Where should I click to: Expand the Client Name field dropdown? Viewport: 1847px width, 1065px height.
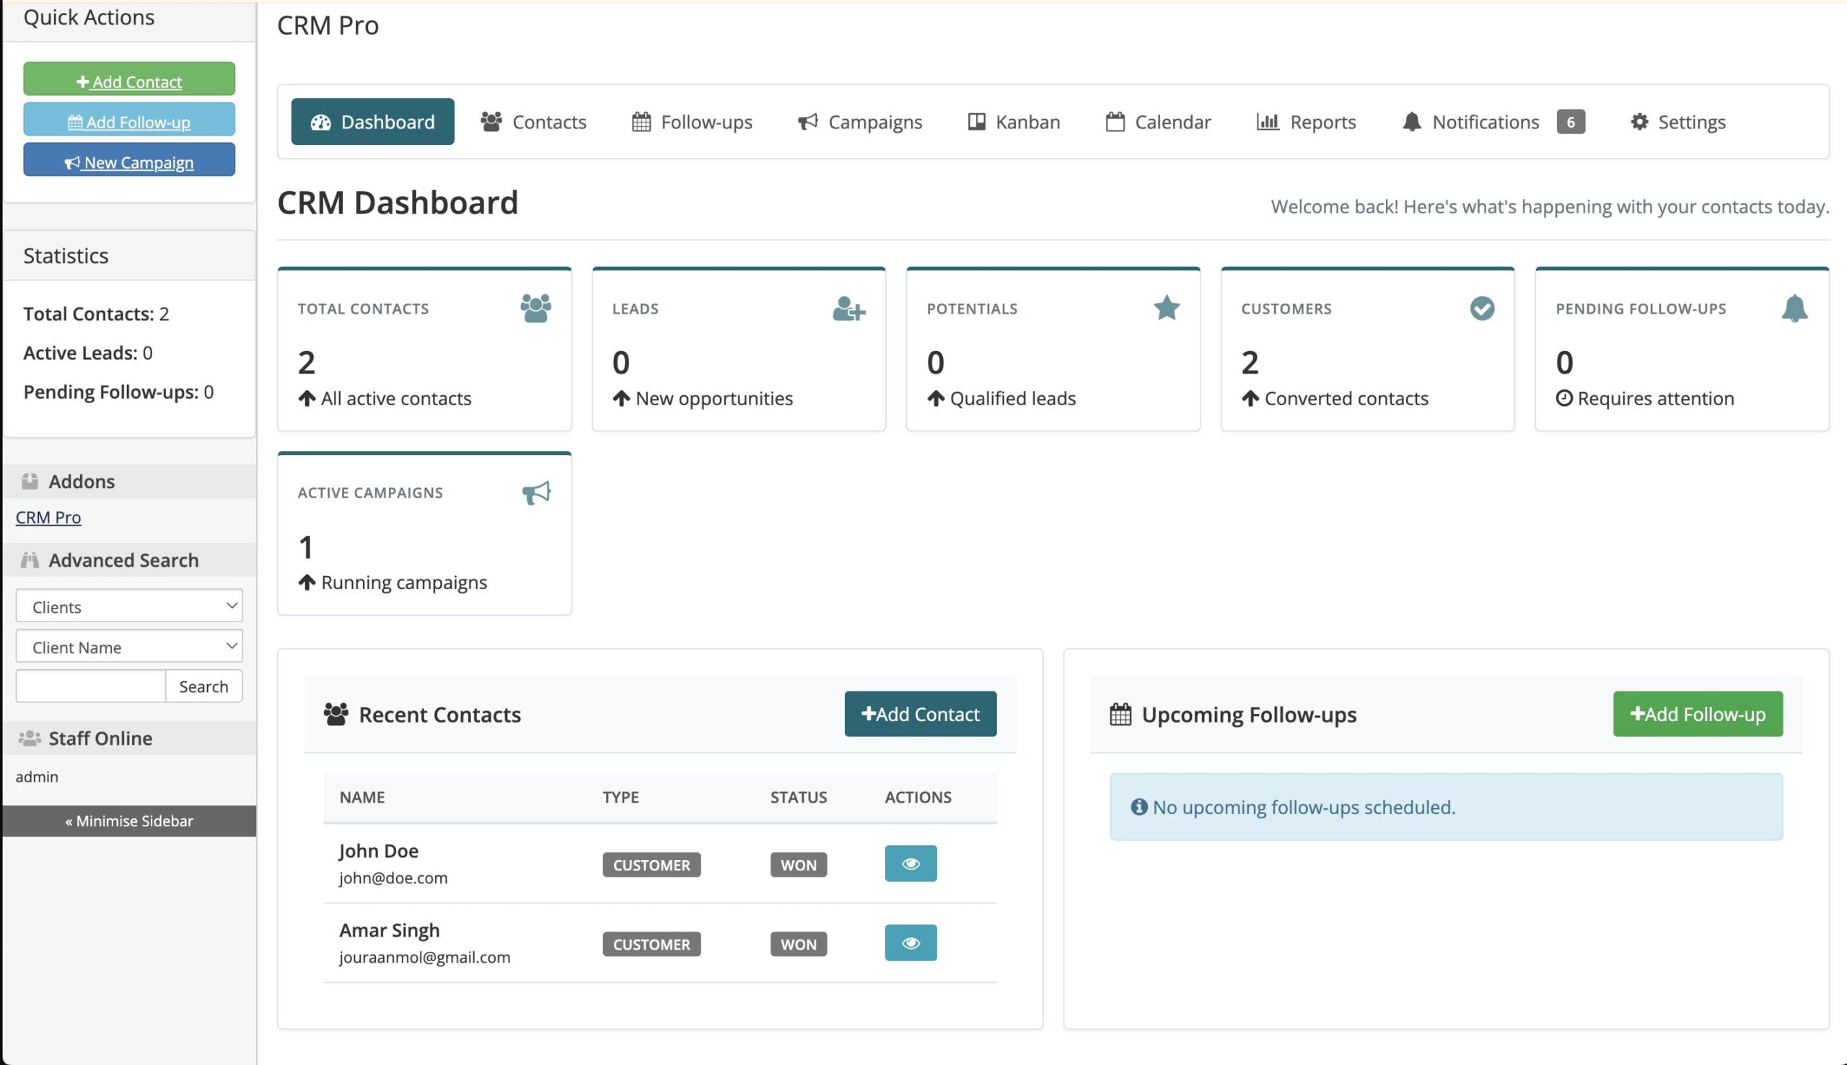129,646
